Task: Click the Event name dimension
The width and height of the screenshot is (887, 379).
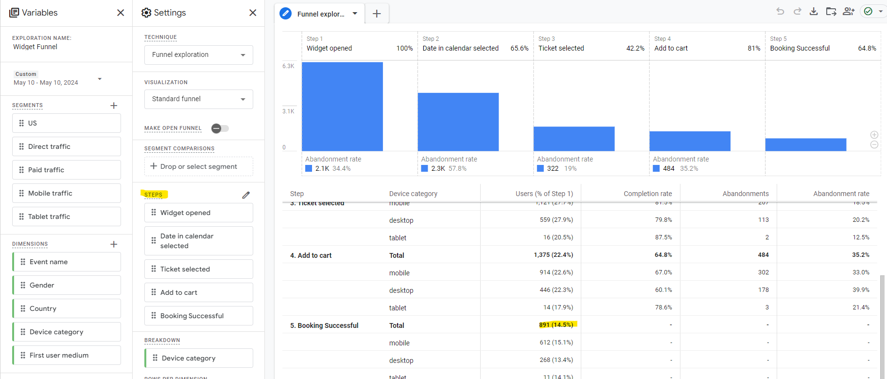Action: 67,262
